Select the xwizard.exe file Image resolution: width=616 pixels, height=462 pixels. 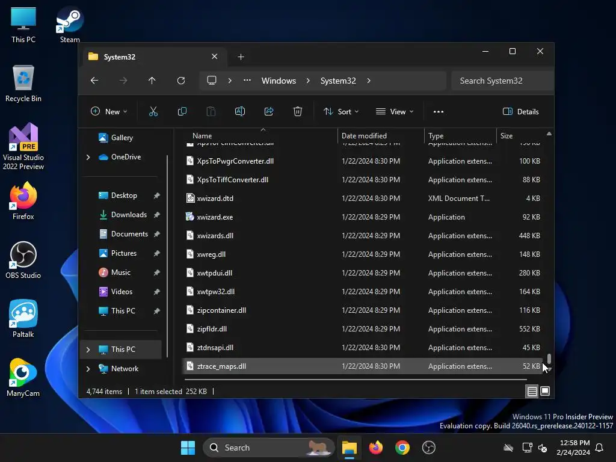coord(364,217)
